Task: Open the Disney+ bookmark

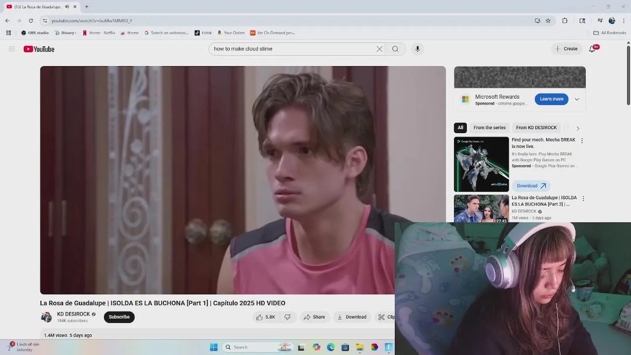Action: tap(66, 33)
